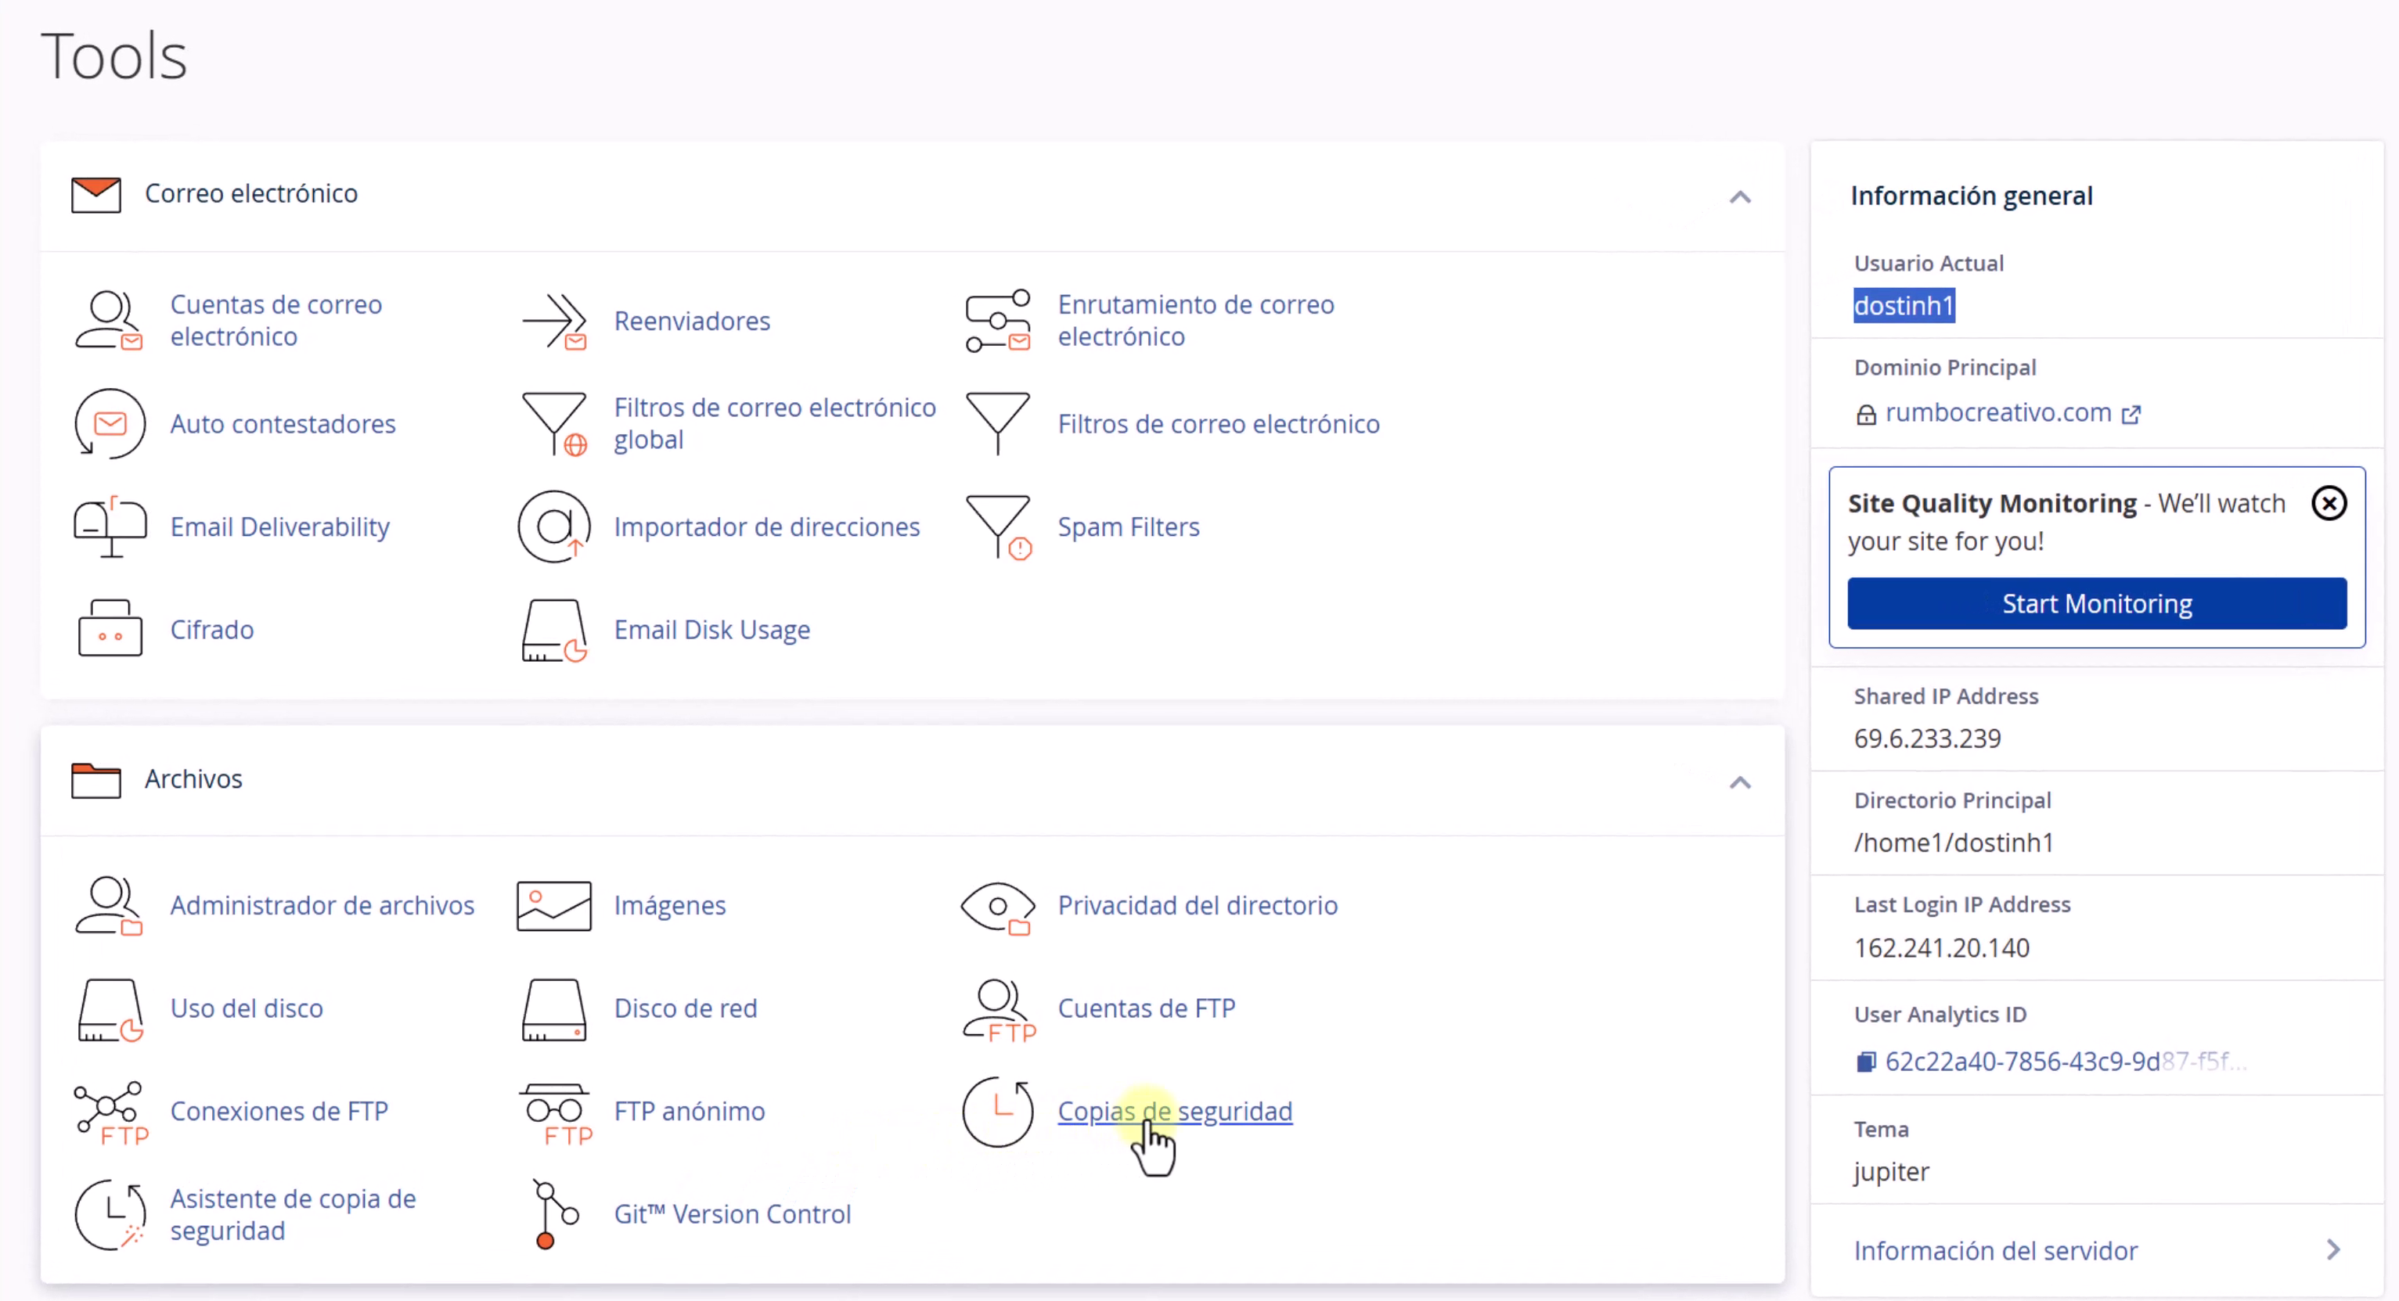2399x1301 pixels.
Task: Click the Spam Filters funnel icon
Action: [x=998, y=527]
